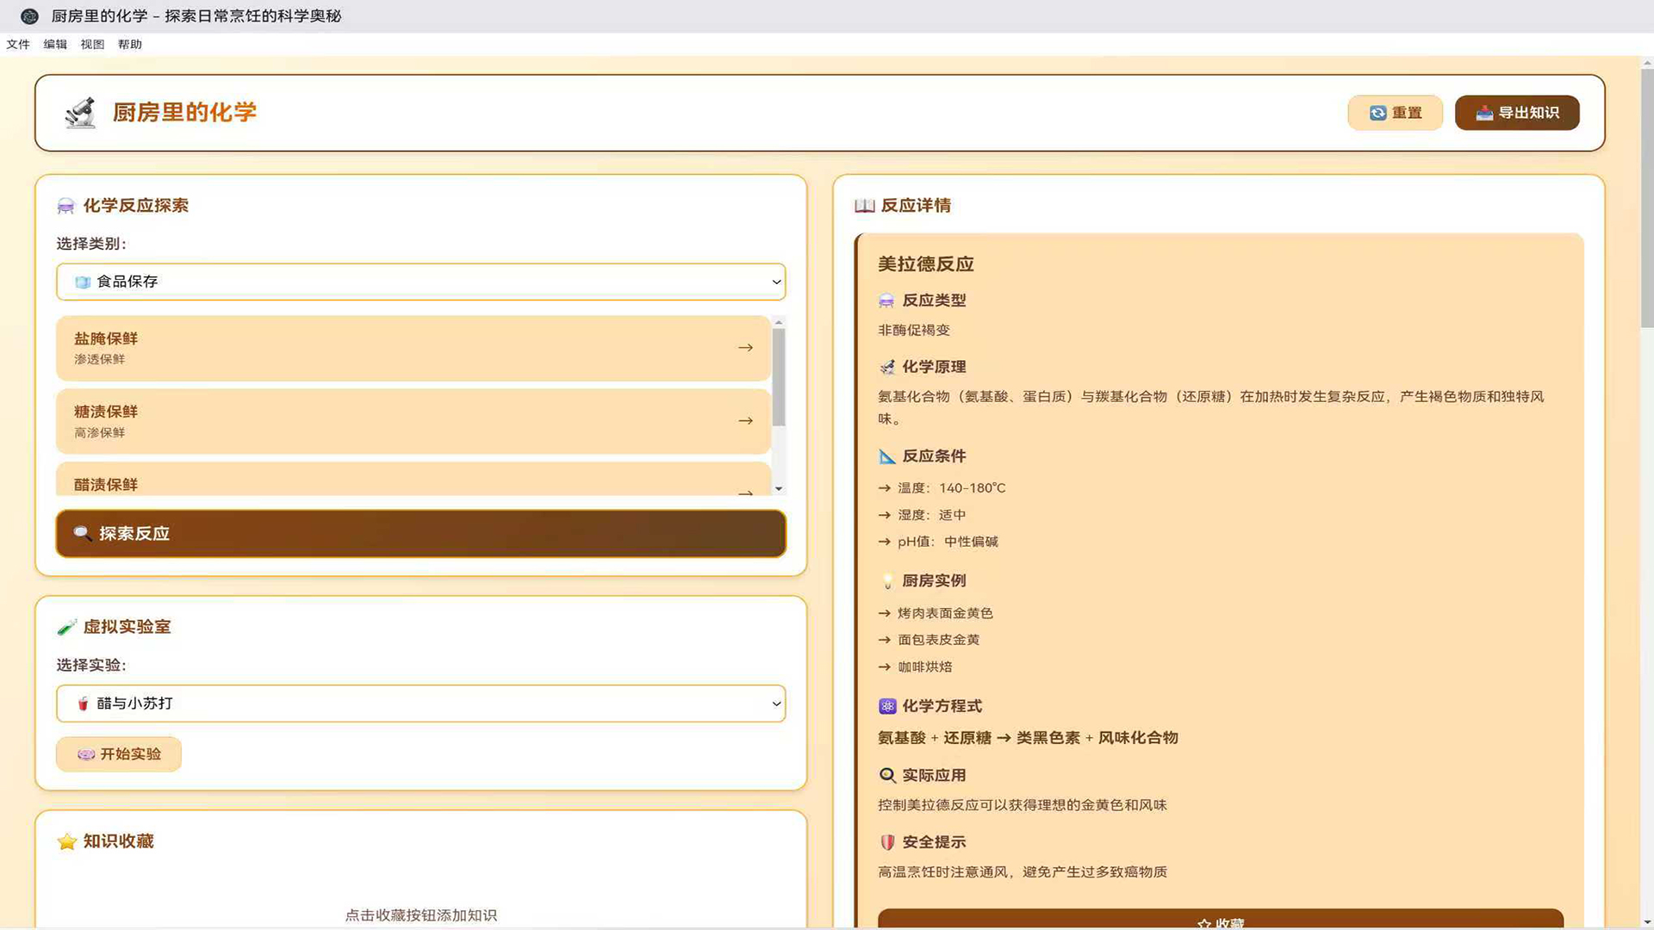Click the 烤肉表面金黄色 example
This screenshot has height=930, width=1654.
(x=936, y=613)
